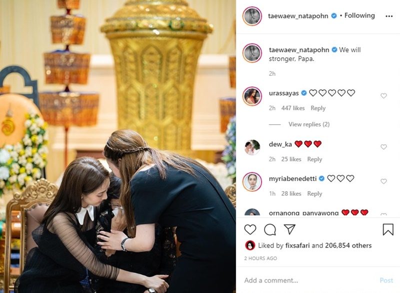This screenshot has width=400, height=293.
Task: Open taewaew_natapohn profile picture in header
Action: coord(252,16)
